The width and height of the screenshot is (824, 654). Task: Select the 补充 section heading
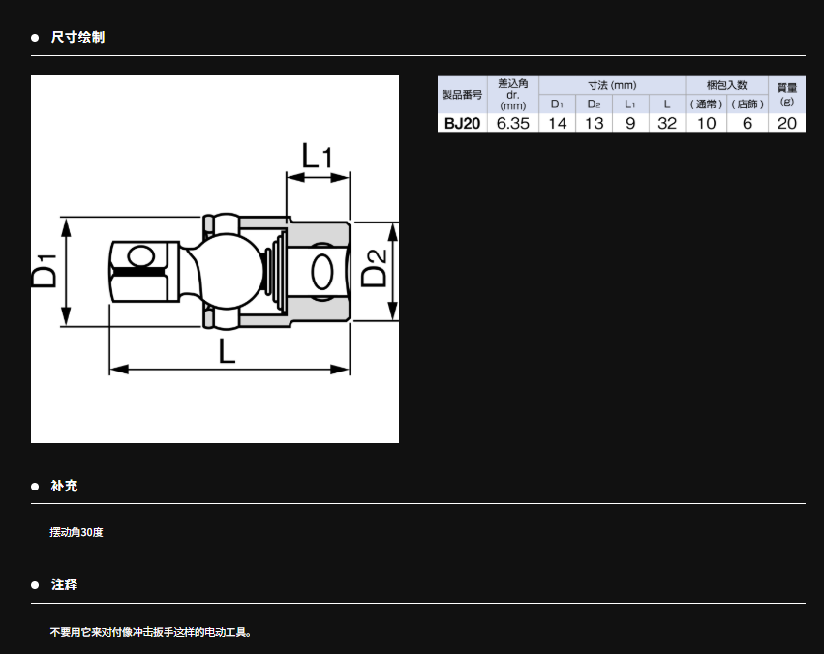coord(64,487)
